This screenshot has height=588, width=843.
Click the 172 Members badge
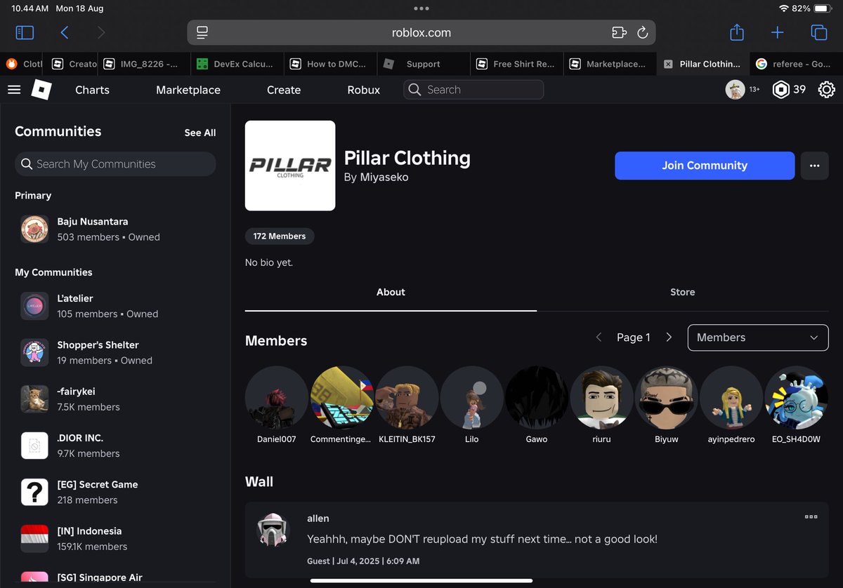pos(280,236)
